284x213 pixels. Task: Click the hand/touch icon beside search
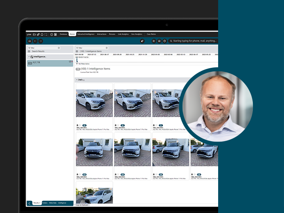point(164,41)
